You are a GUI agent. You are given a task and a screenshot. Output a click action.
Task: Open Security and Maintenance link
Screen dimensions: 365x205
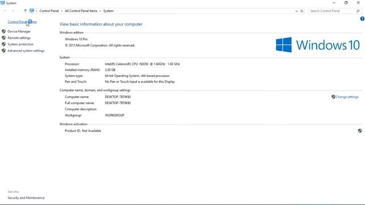tap(26, 198)
